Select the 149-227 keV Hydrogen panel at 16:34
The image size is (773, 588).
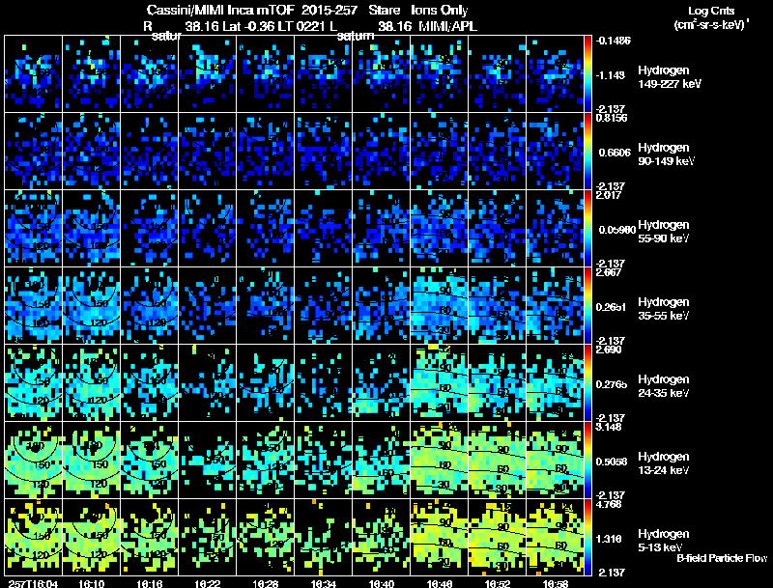324,74
